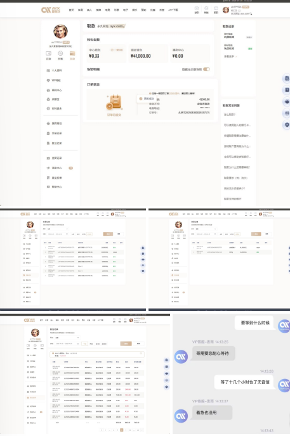
Task: Expand the 查看更多 chevron under withdrawal records
Action: (x=236, y=56)
